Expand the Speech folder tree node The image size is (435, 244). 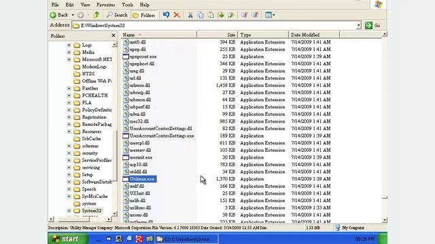[x=69, y=189]
